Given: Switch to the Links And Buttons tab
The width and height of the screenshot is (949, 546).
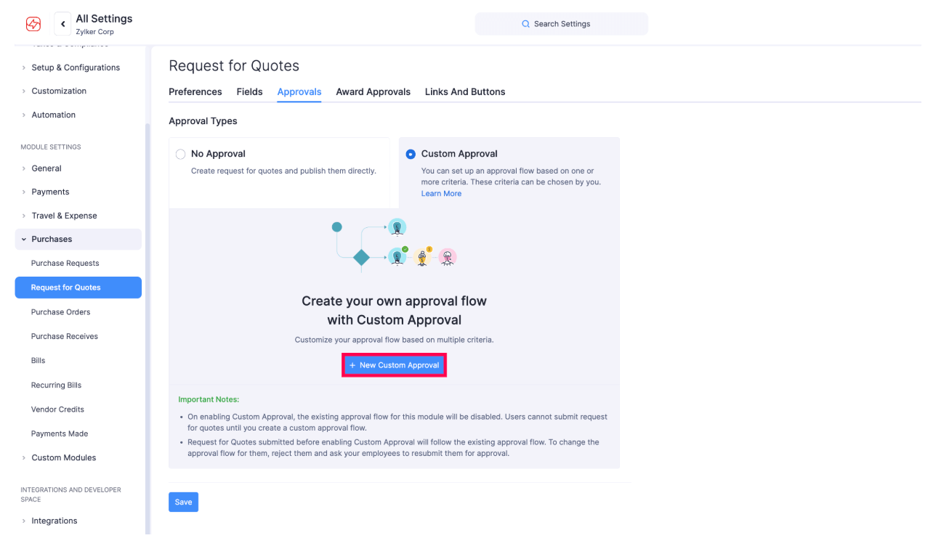Looking at the screenshot, I should (465, 91).
